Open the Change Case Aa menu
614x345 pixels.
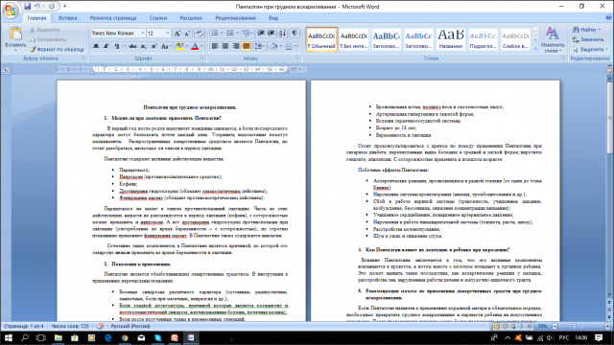[x=166, y=46]
